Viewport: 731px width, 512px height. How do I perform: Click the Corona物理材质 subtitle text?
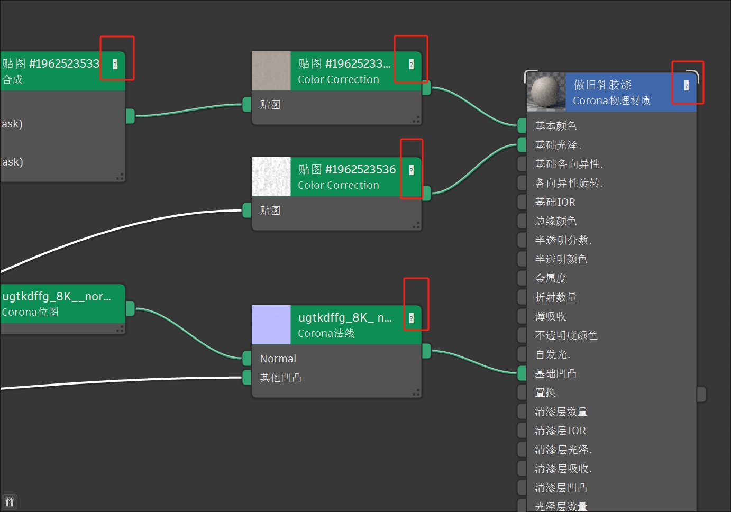[x=611, y=101]
